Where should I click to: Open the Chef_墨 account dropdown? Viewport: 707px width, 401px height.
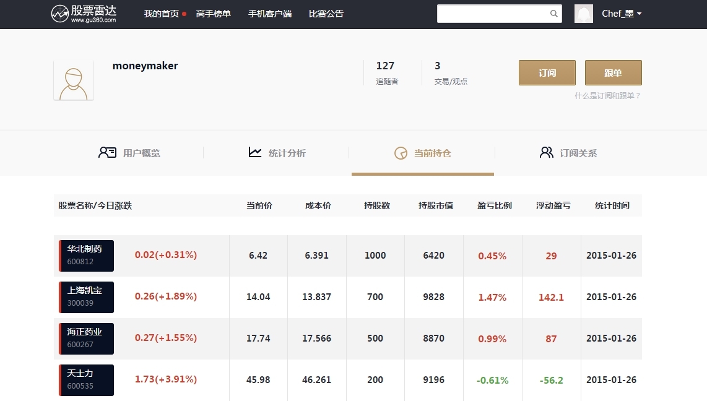coord(622,14)
